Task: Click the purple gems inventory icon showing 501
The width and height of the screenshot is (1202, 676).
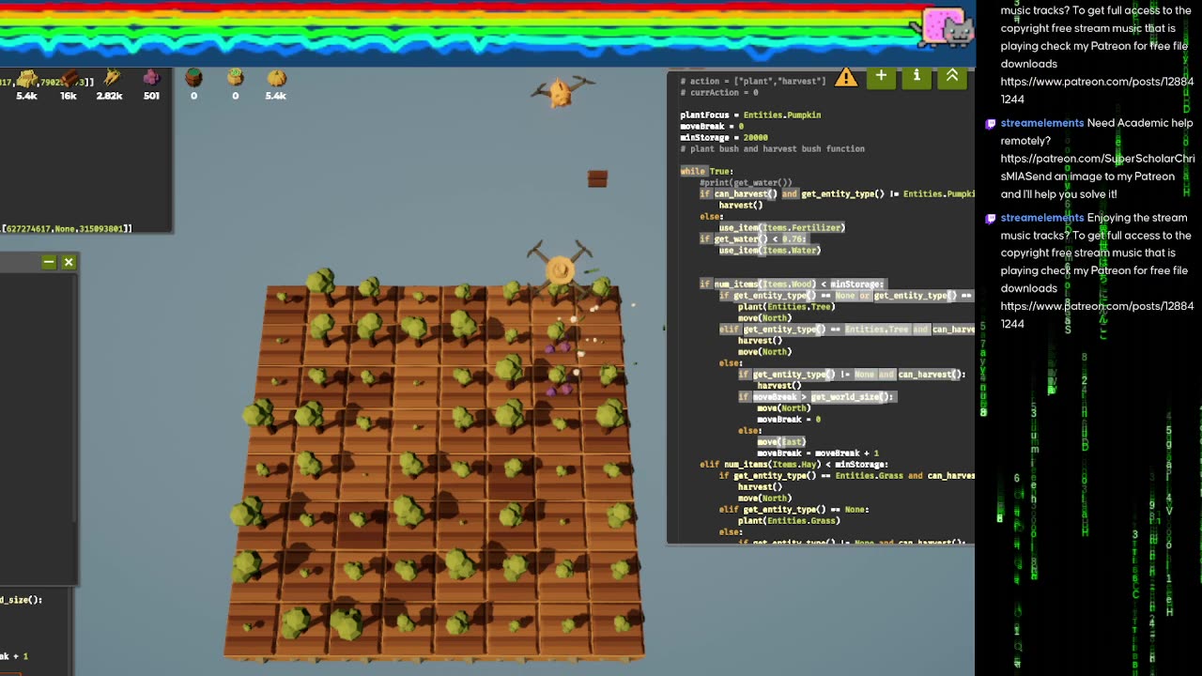Action: click(151, 79)
